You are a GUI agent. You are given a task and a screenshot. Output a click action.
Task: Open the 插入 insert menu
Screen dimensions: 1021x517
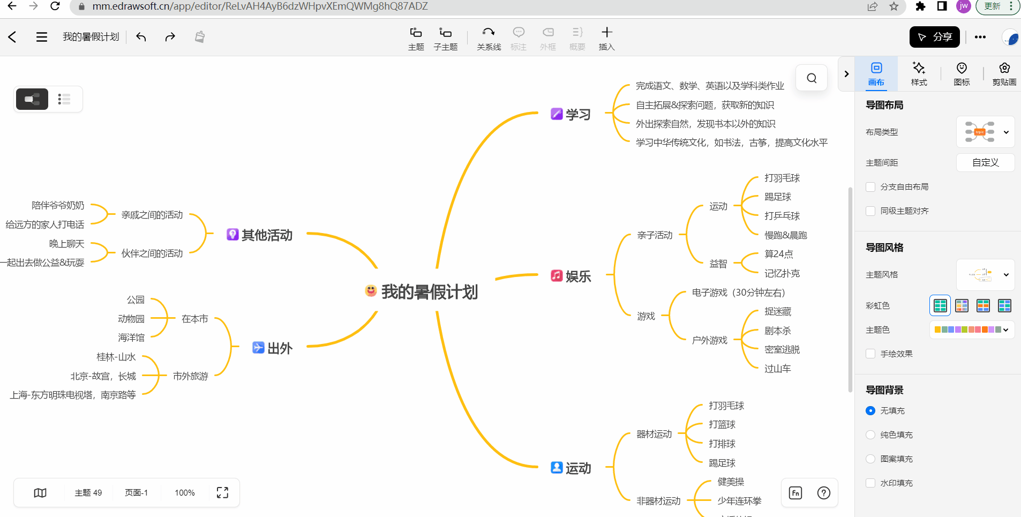coord(606,39)
